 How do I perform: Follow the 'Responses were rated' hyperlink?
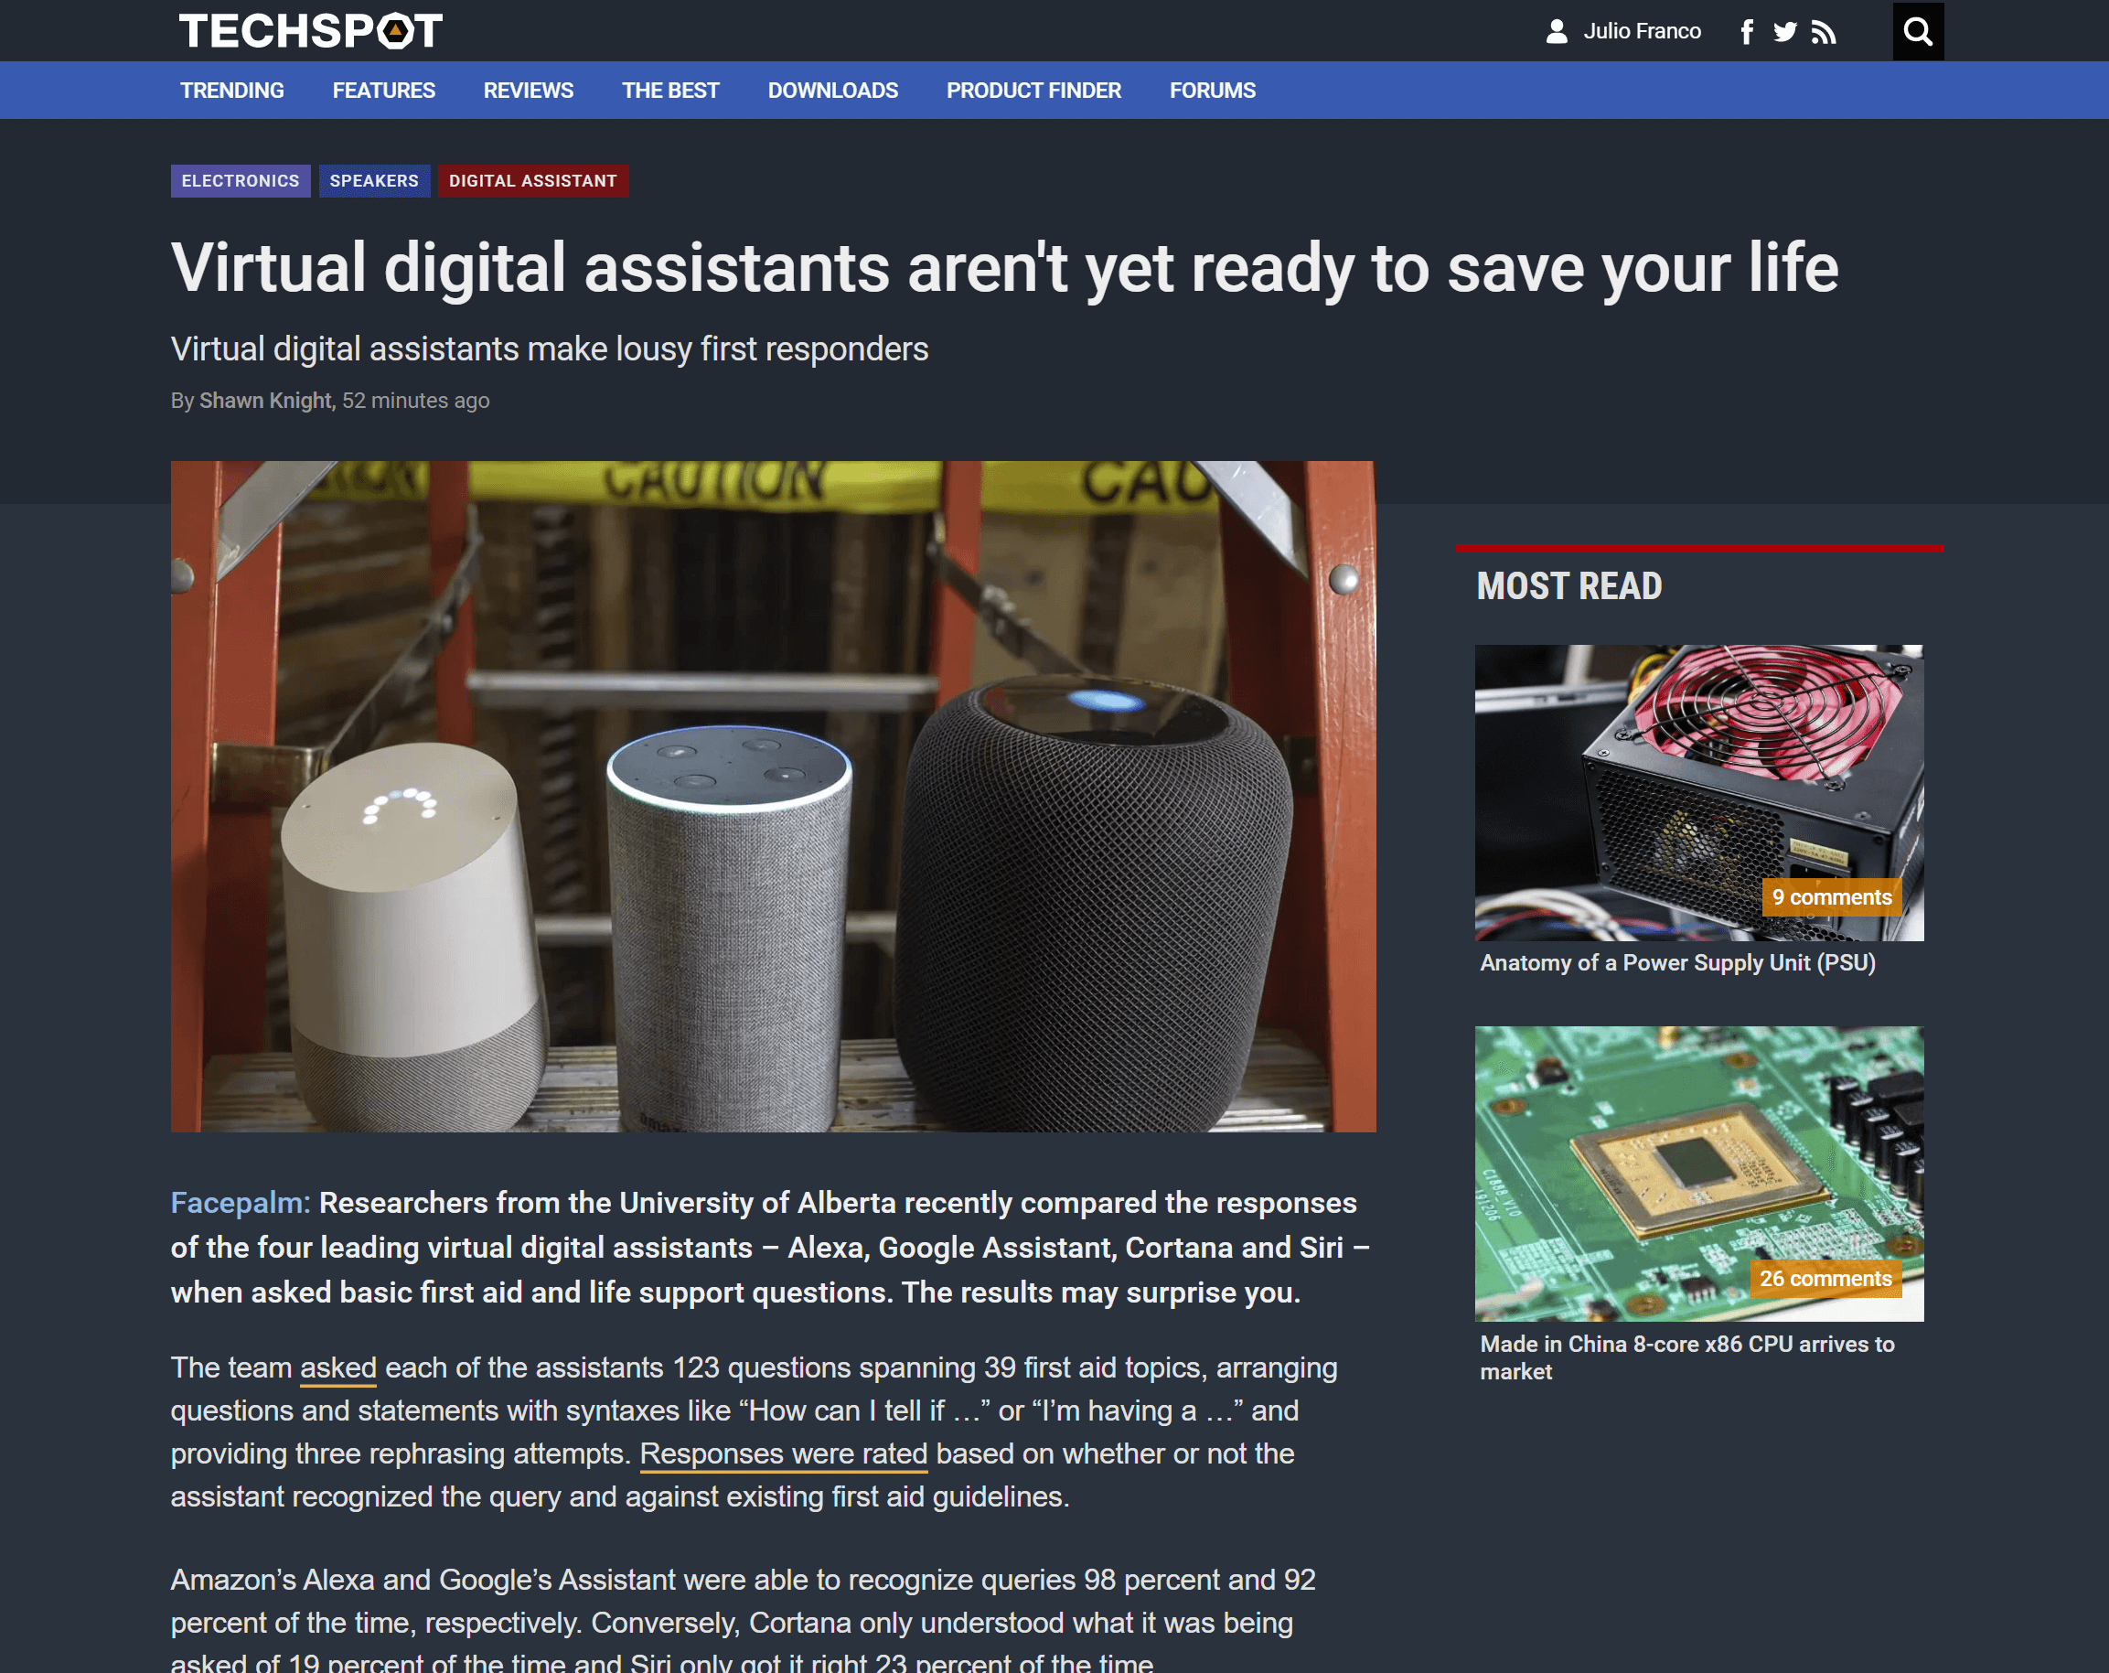784,1453
